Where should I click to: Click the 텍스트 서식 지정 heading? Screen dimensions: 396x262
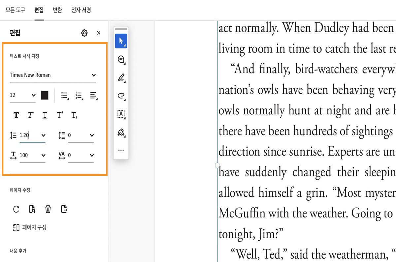pyautogui.click(x=24, y=56)
